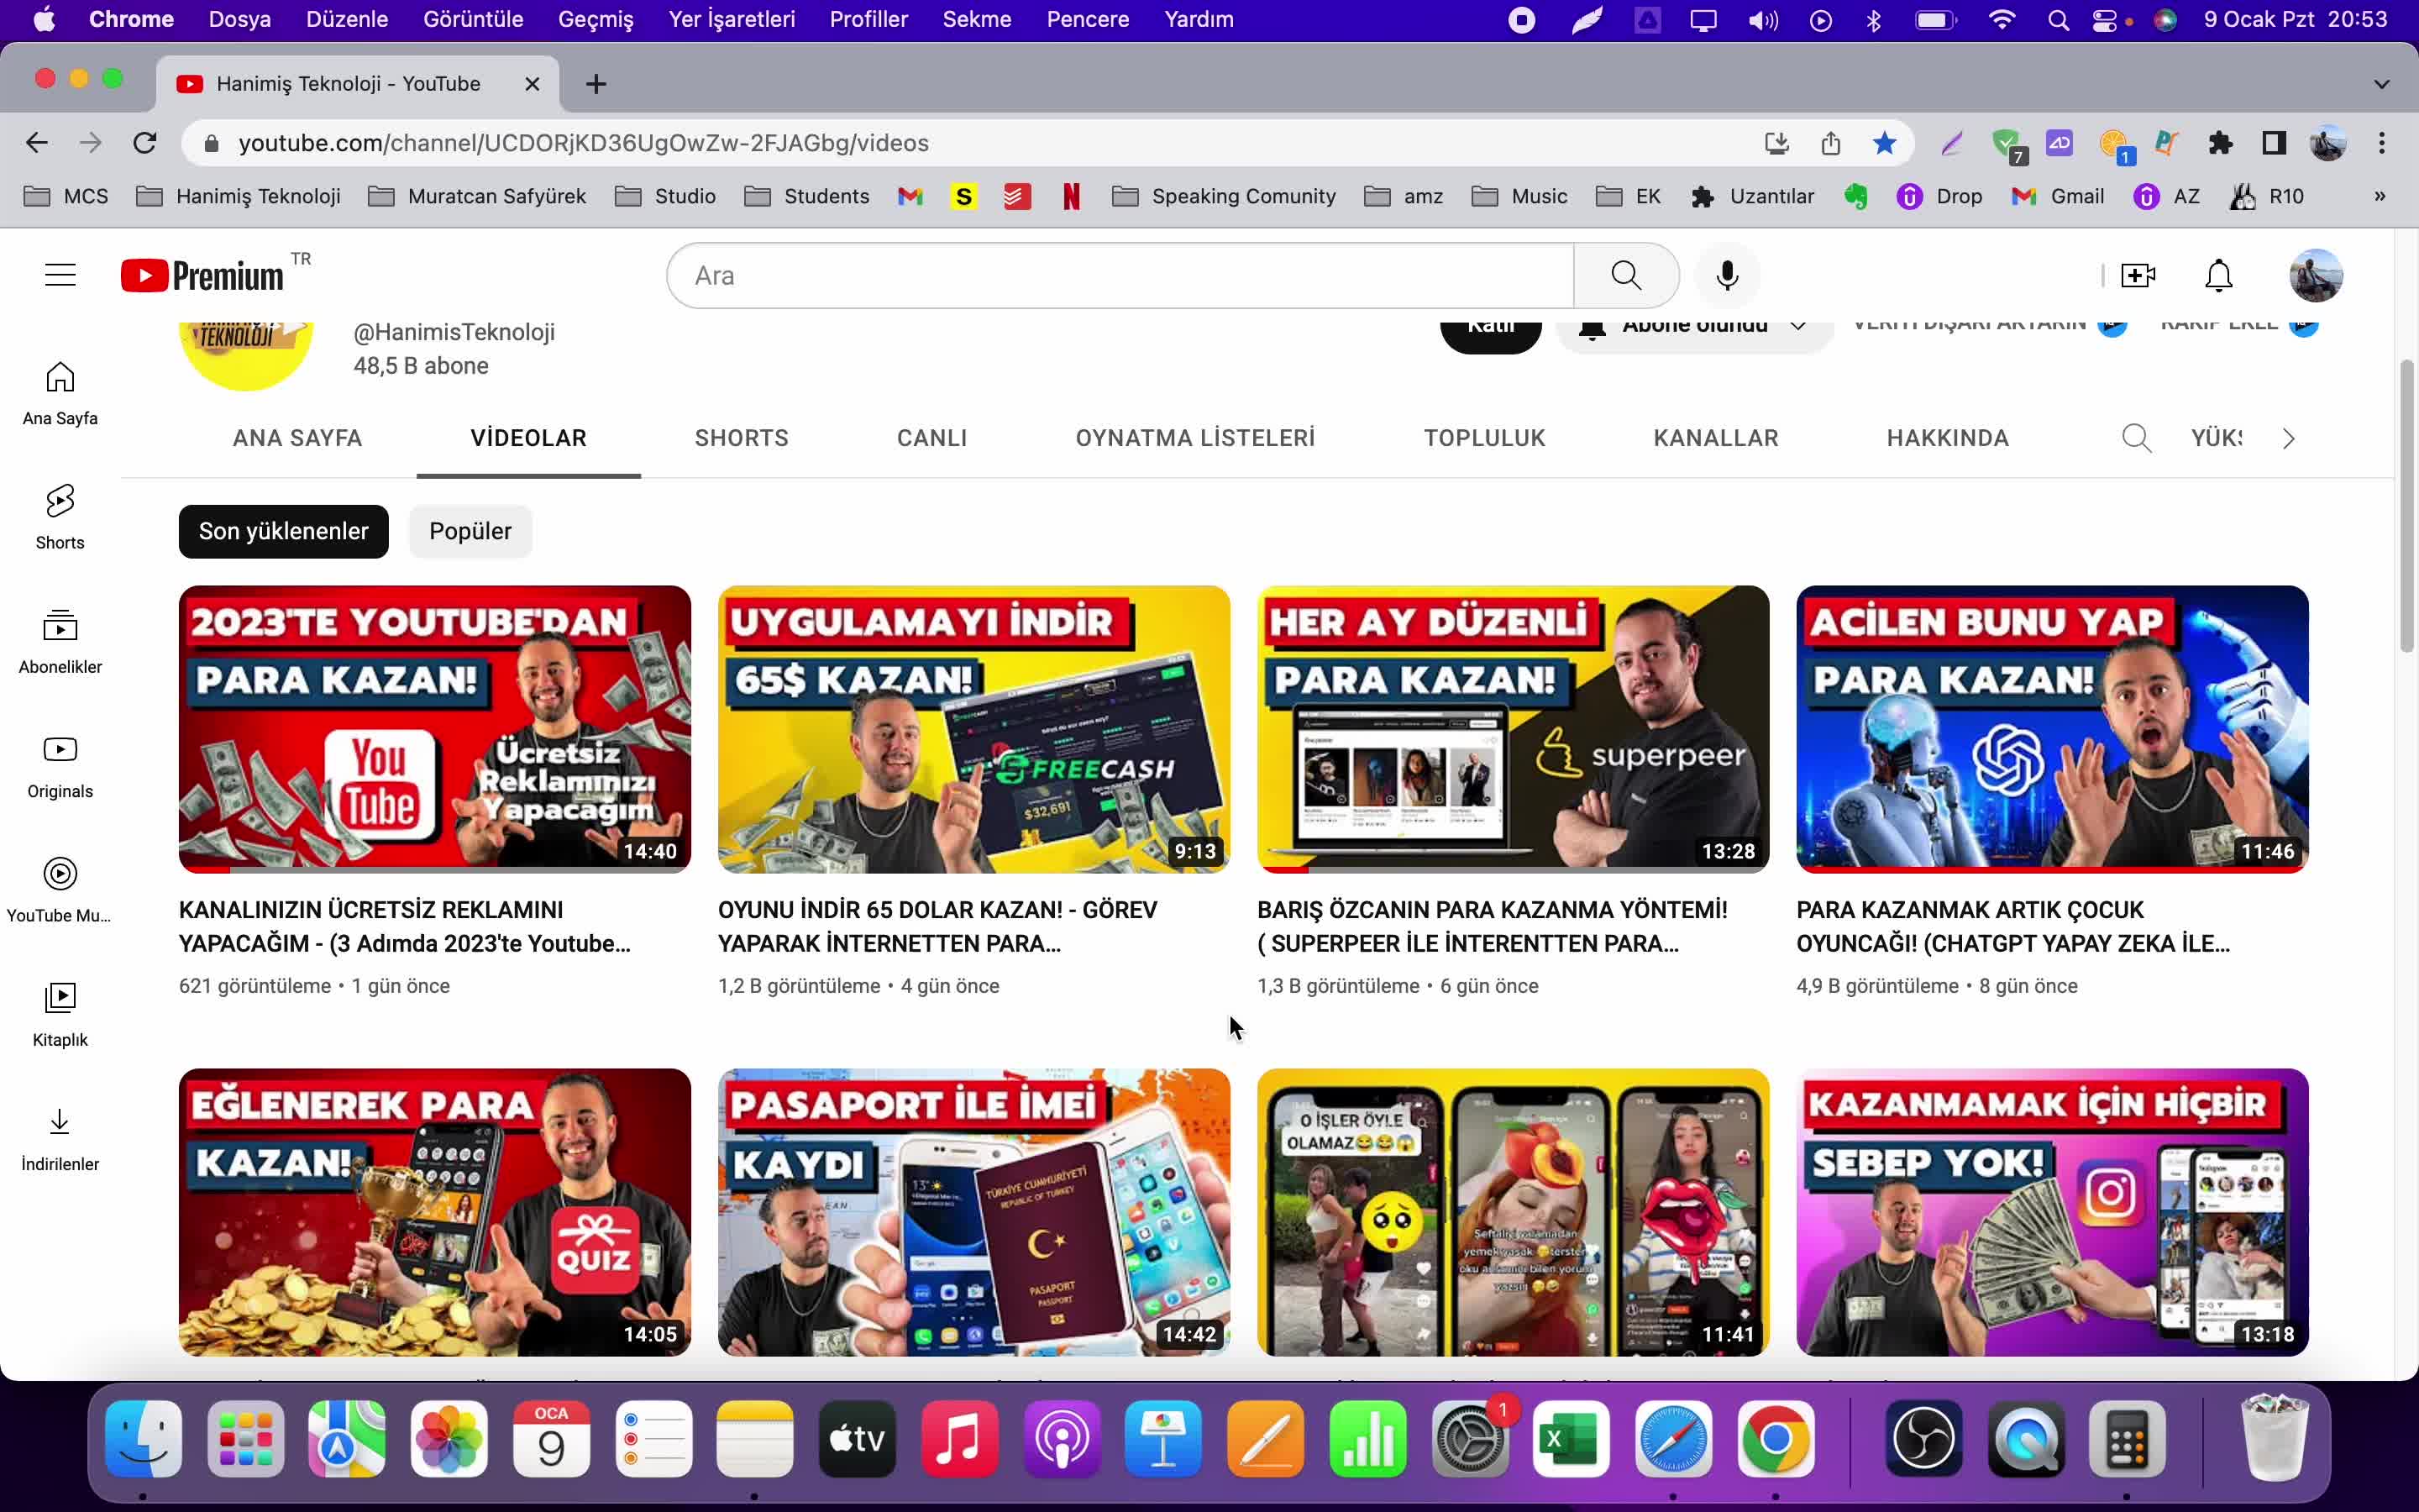Bookmark the page with the star icon
Viewport: 2419px width, 1512px height.
pos(1884,143)
